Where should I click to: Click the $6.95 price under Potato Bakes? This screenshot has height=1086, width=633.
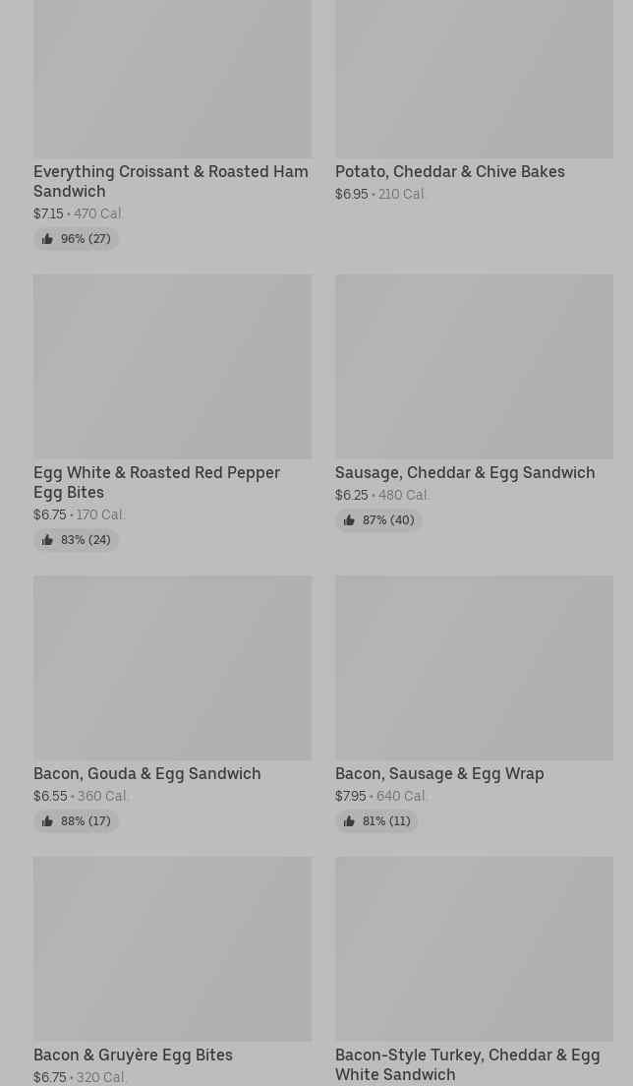click(x=351, y=195)
